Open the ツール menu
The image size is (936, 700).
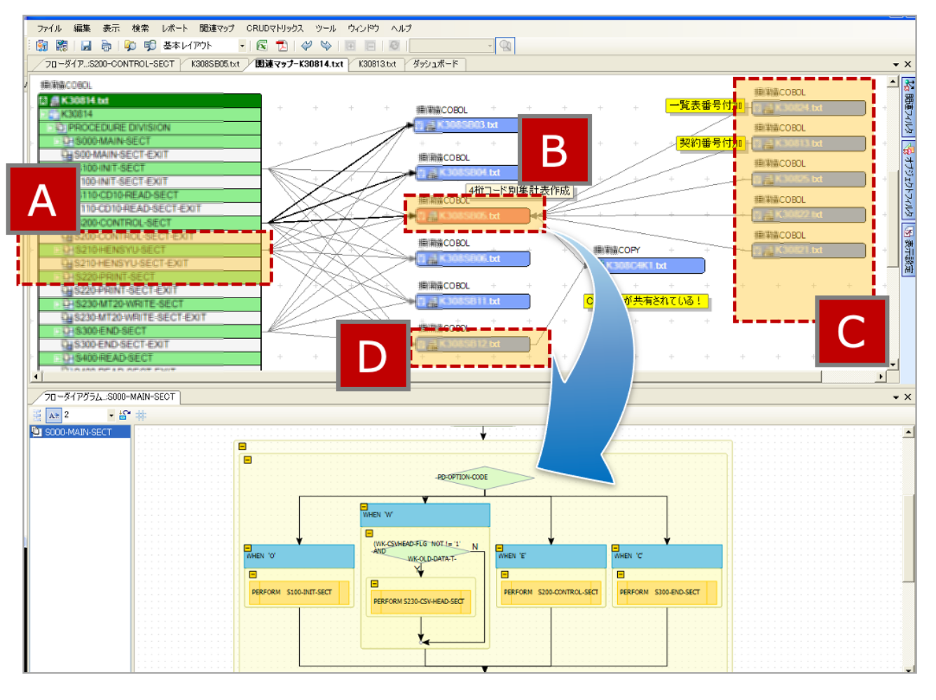326,29
